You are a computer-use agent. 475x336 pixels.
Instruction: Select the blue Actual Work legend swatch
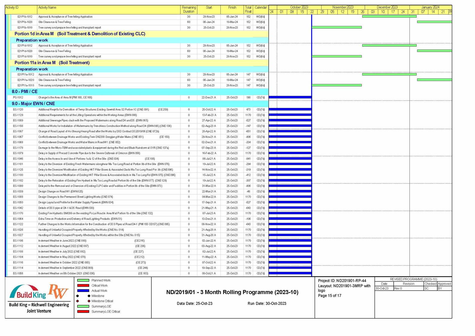tap(83, 291)
